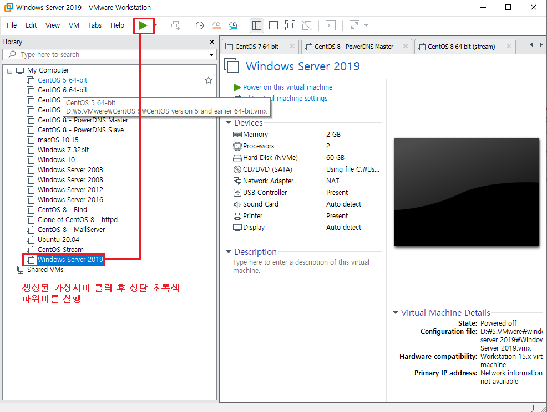The width and height of the screenshot is (547, 412).
Task: Open the snapshot manager icon
Action: [x=233, y=25]
